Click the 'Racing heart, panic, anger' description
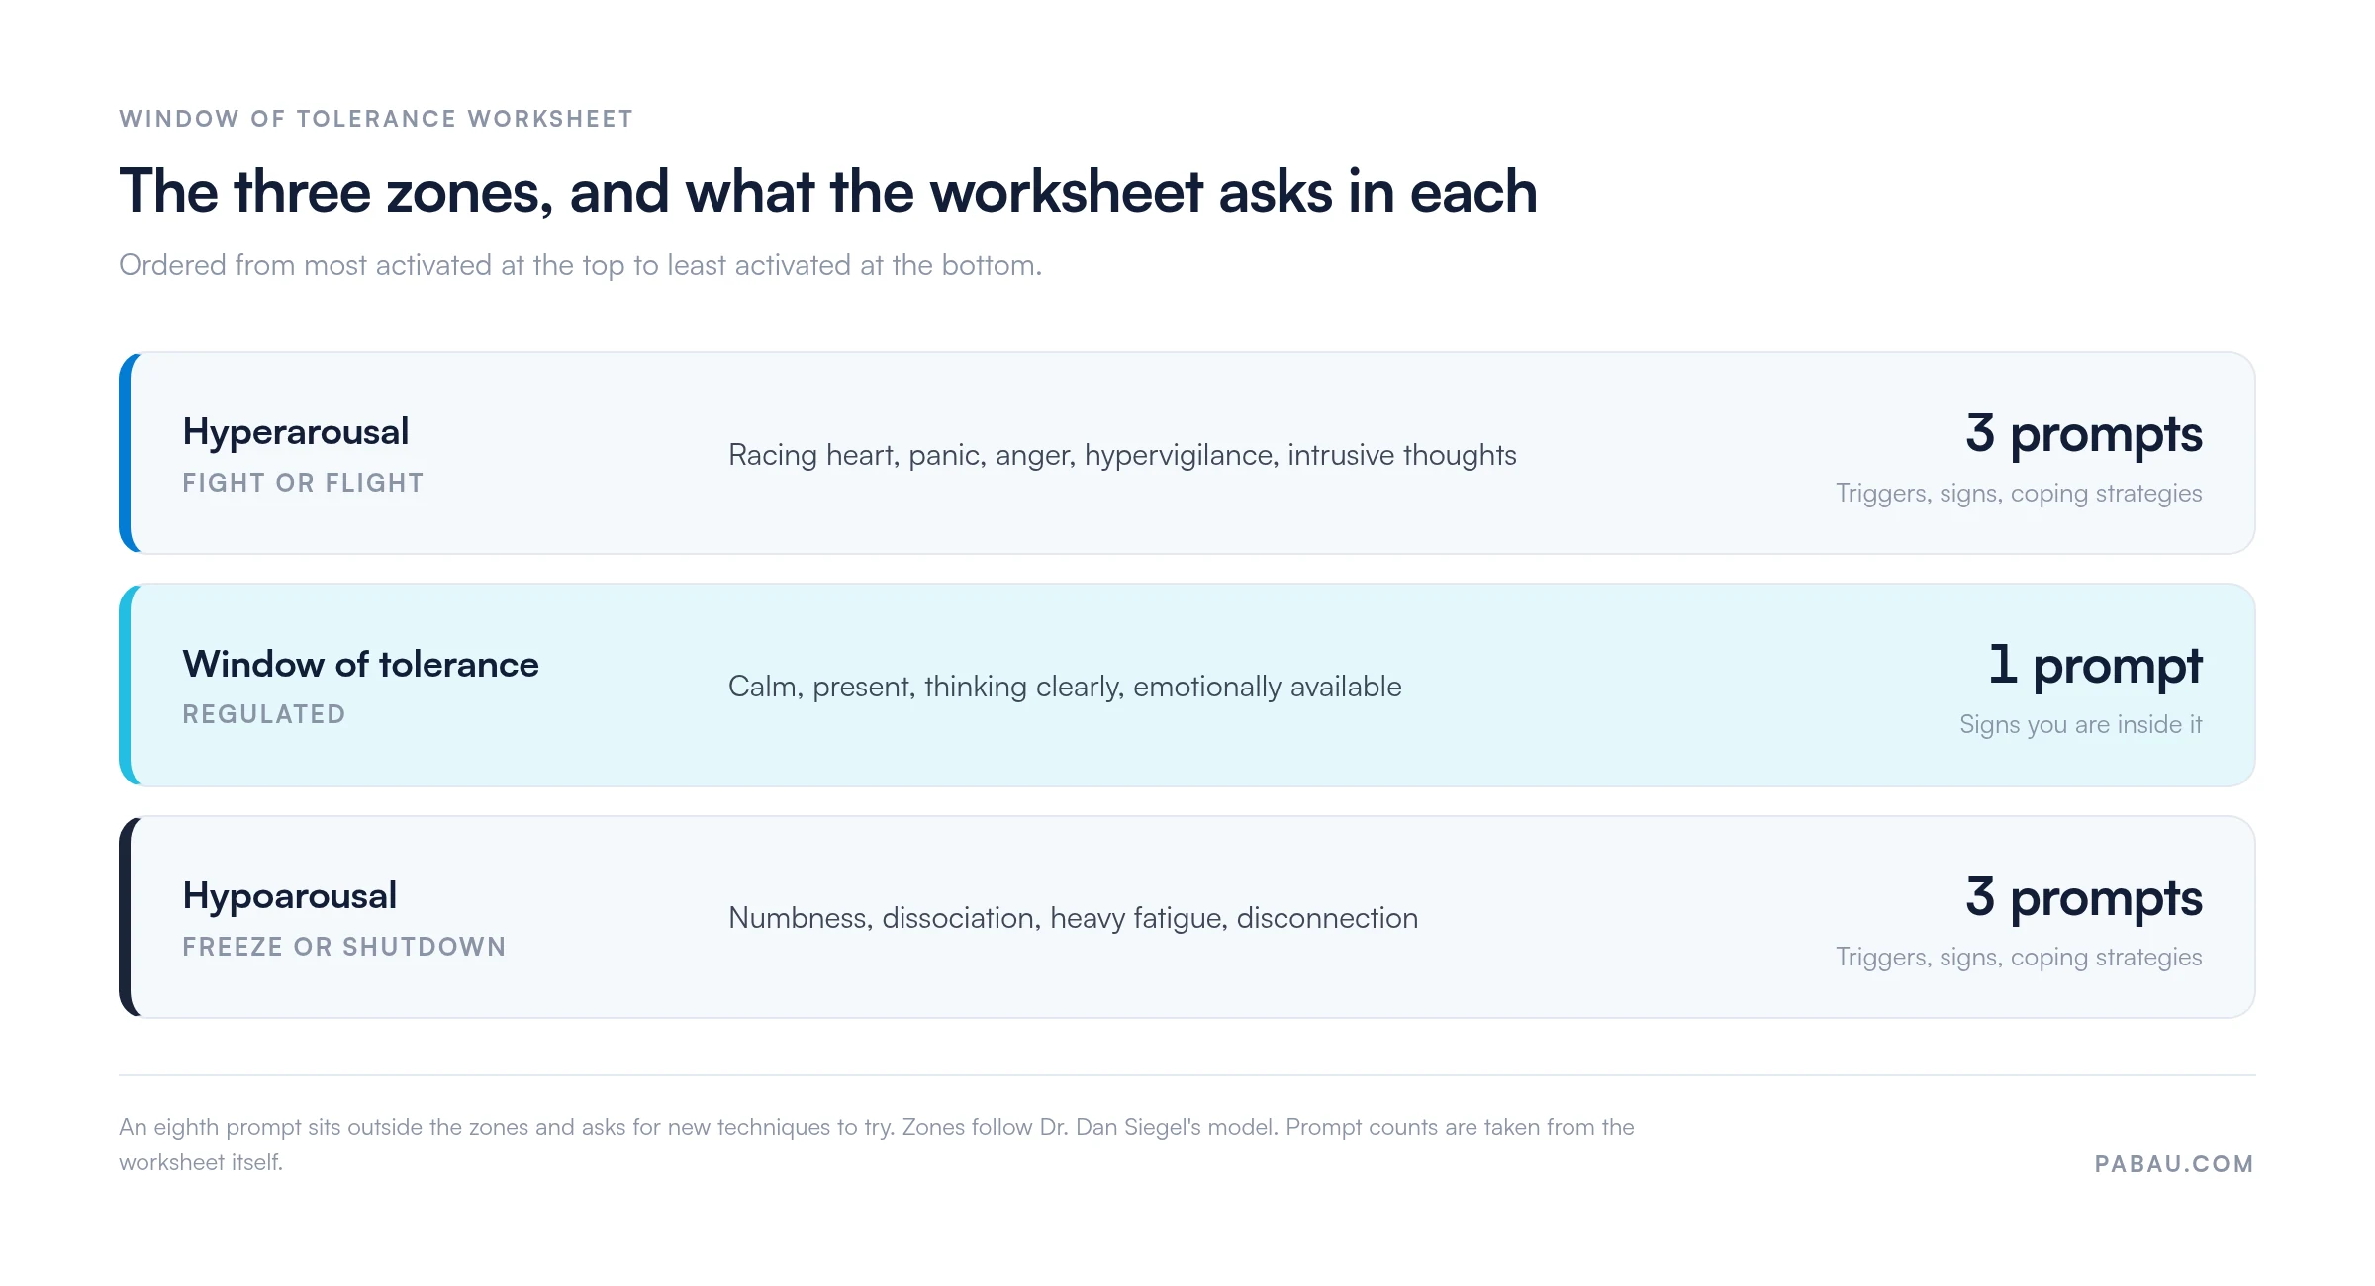Screen dimensions: 2375x1286 (1122, 455)
